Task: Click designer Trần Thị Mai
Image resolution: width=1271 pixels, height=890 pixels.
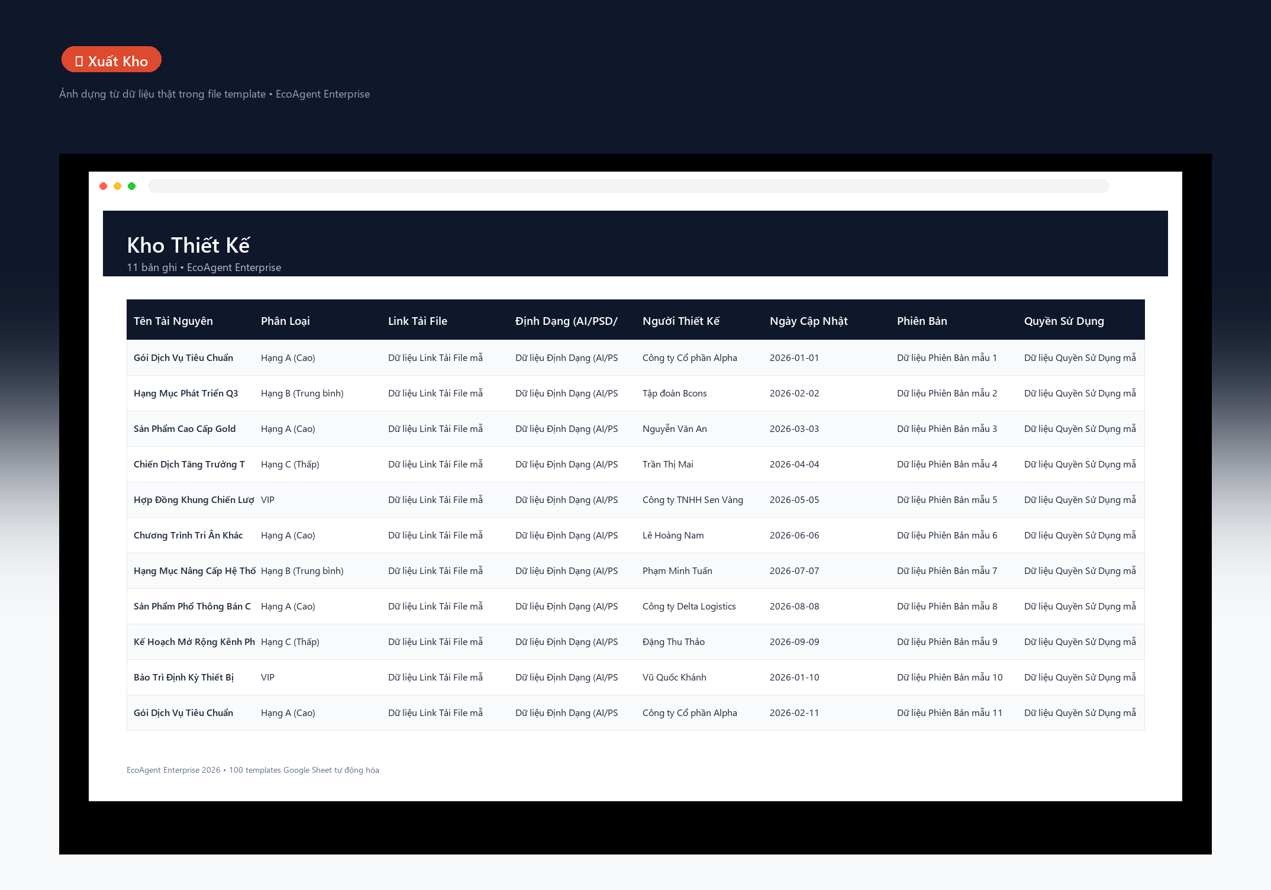Action: [668, 465]
